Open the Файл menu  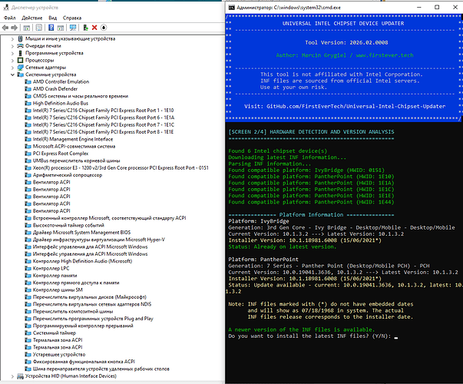coord(9,18)
